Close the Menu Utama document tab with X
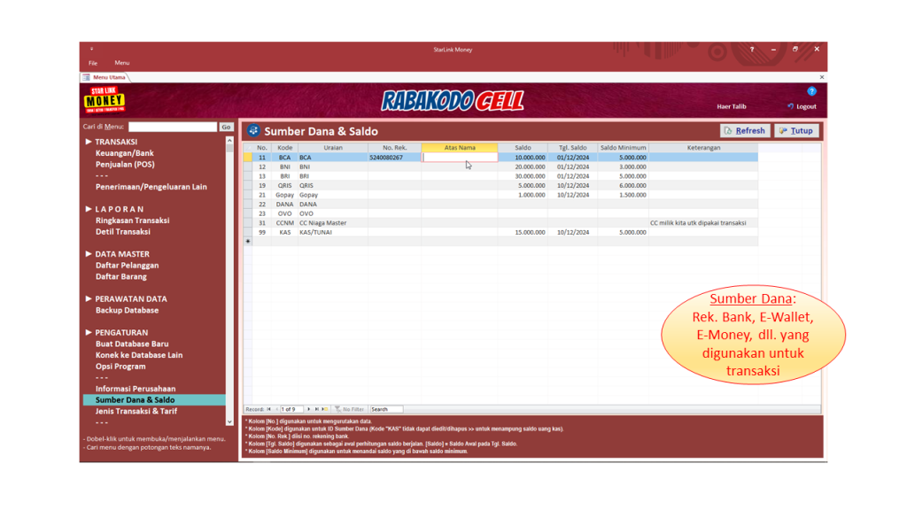 pyautogui.click(x=822, y=77)
